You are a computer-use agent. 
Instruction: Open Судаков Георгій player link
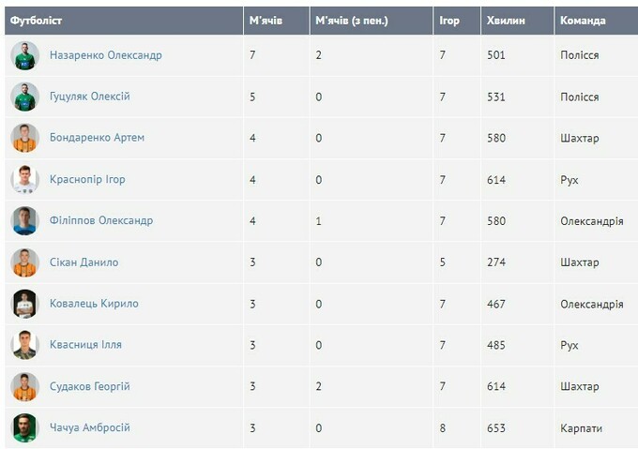89,386
